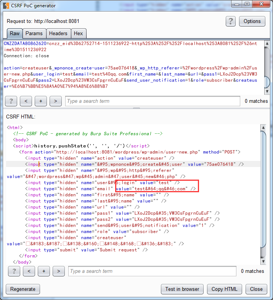Click the first&#95;name hidden input line

[97, 195]
